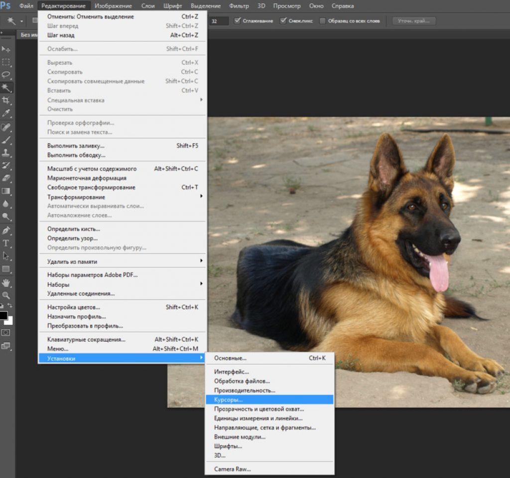Click the Уточн. край button
Screen dimensions: 510x478
point(413,21)
